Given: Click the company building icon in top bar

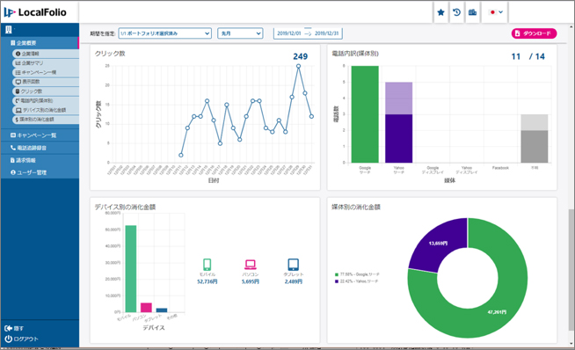Looking at the screenshot, I should click(472, 12).
